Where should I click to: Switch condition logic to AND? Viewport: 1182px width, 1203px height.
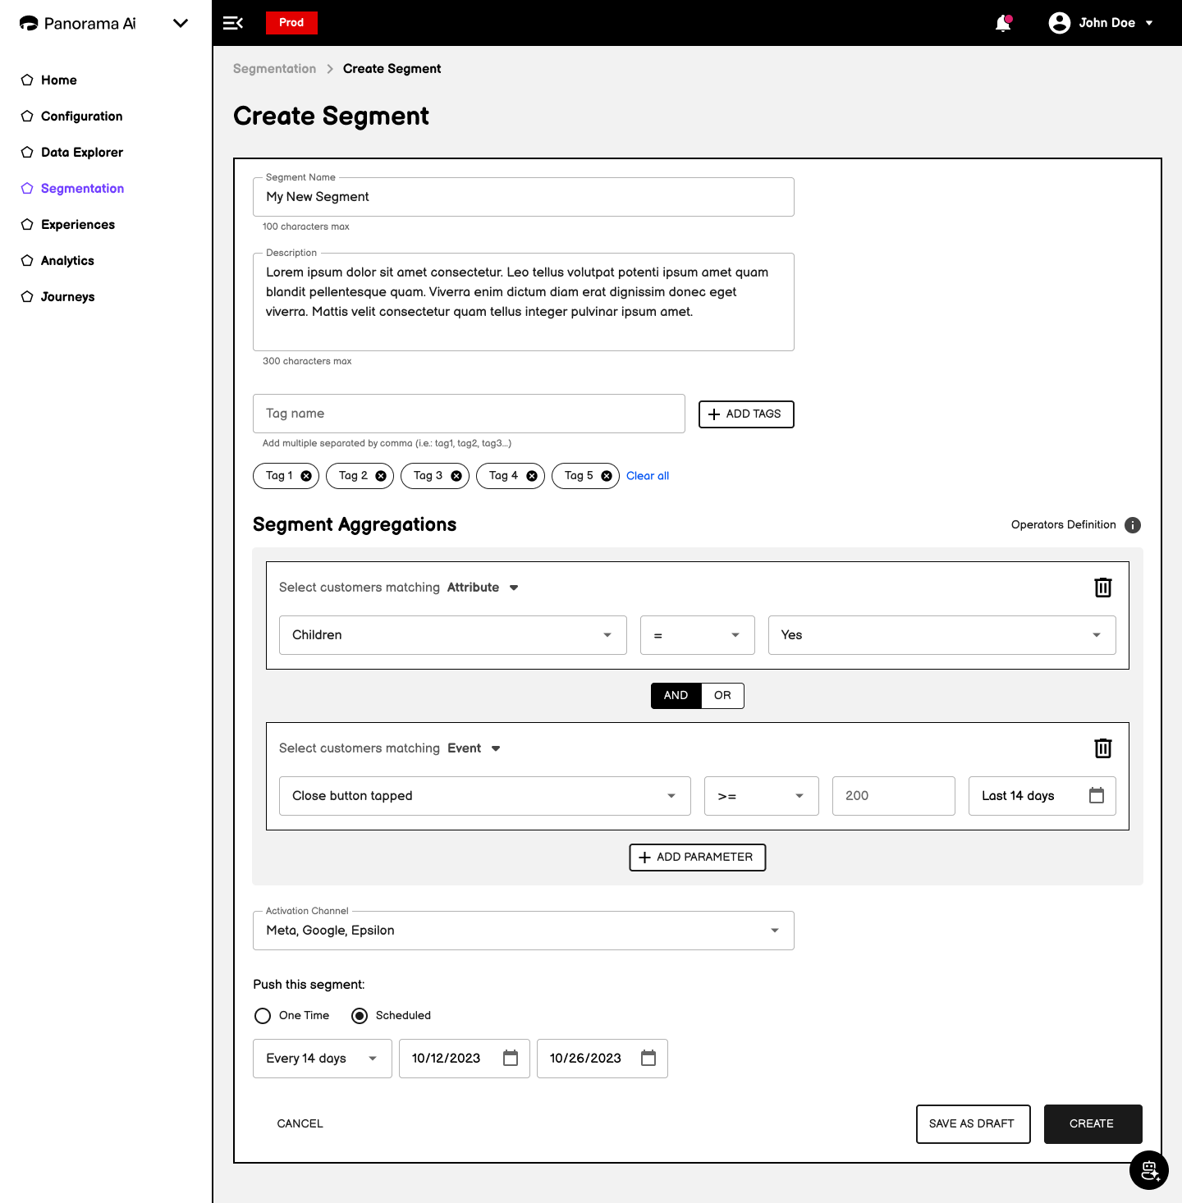[676, 696]
